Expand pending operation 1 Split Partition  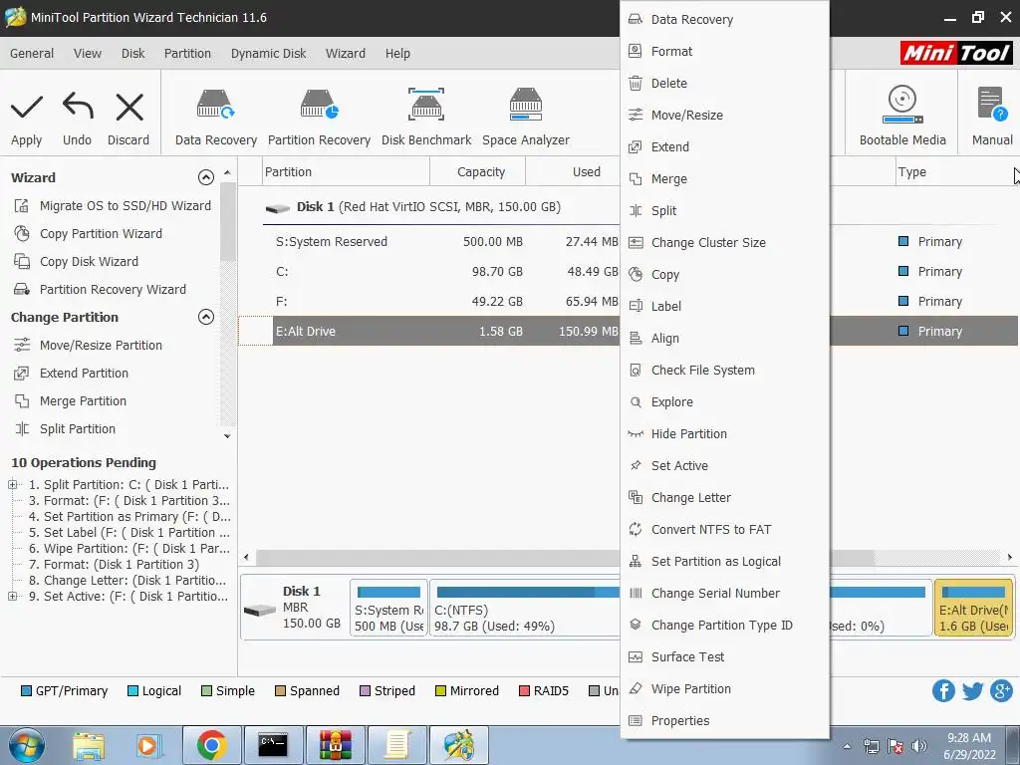click(12, 485)
